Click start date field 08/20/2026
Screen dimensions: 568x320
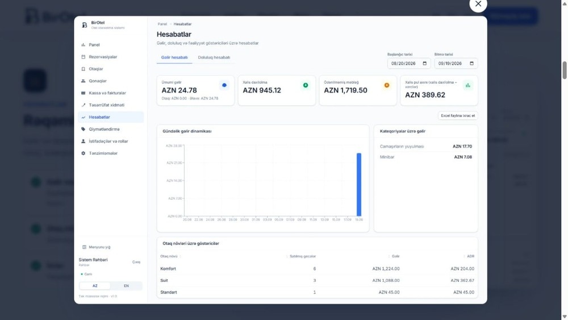409,64
